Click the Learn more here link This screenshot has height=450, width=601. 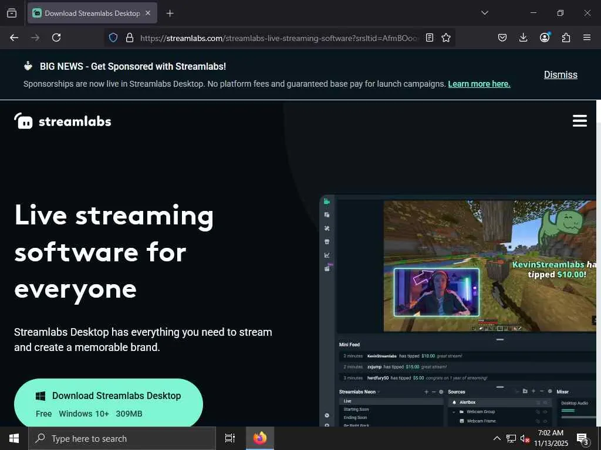[479, 84]
